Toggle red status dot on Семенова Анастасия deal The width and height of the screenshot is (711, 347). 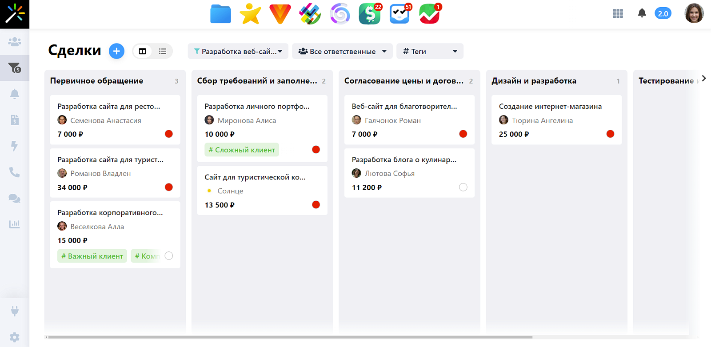169,134
